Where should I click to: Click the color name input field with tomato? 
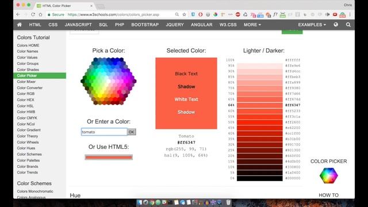pos(104,132)
